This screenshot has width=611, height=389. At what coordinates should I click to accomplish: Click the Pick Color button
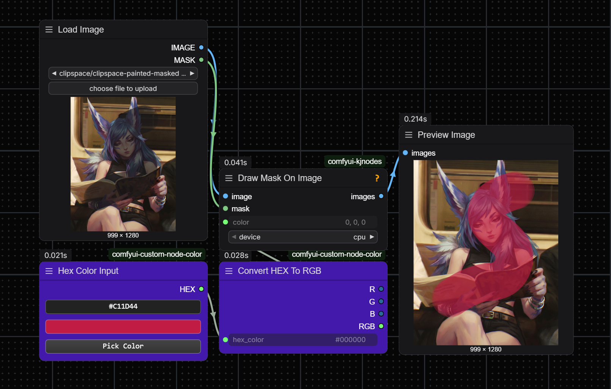pyautogui.click(x=123, y=346)
